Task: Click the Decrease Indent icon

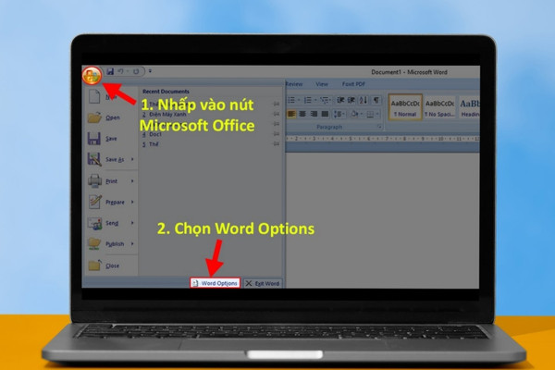Action: [340, 100]
